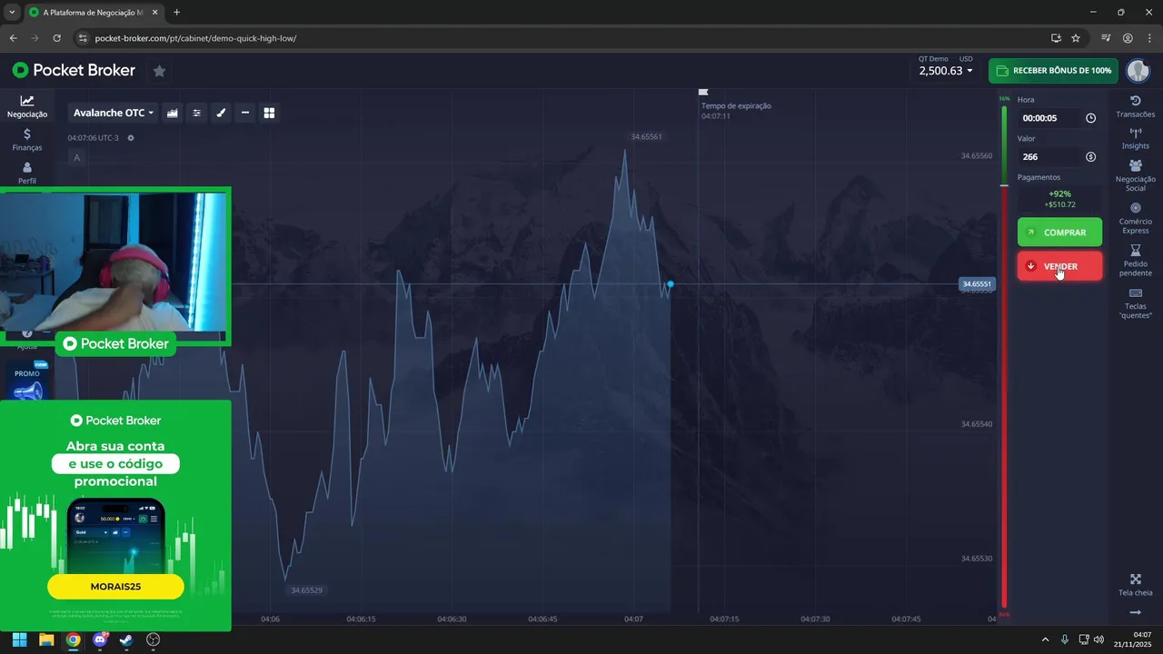Click the MORAIS25 promo code button
This screenshot has height=654, width=1163.
pyautogui.click(x=115, y=587)
